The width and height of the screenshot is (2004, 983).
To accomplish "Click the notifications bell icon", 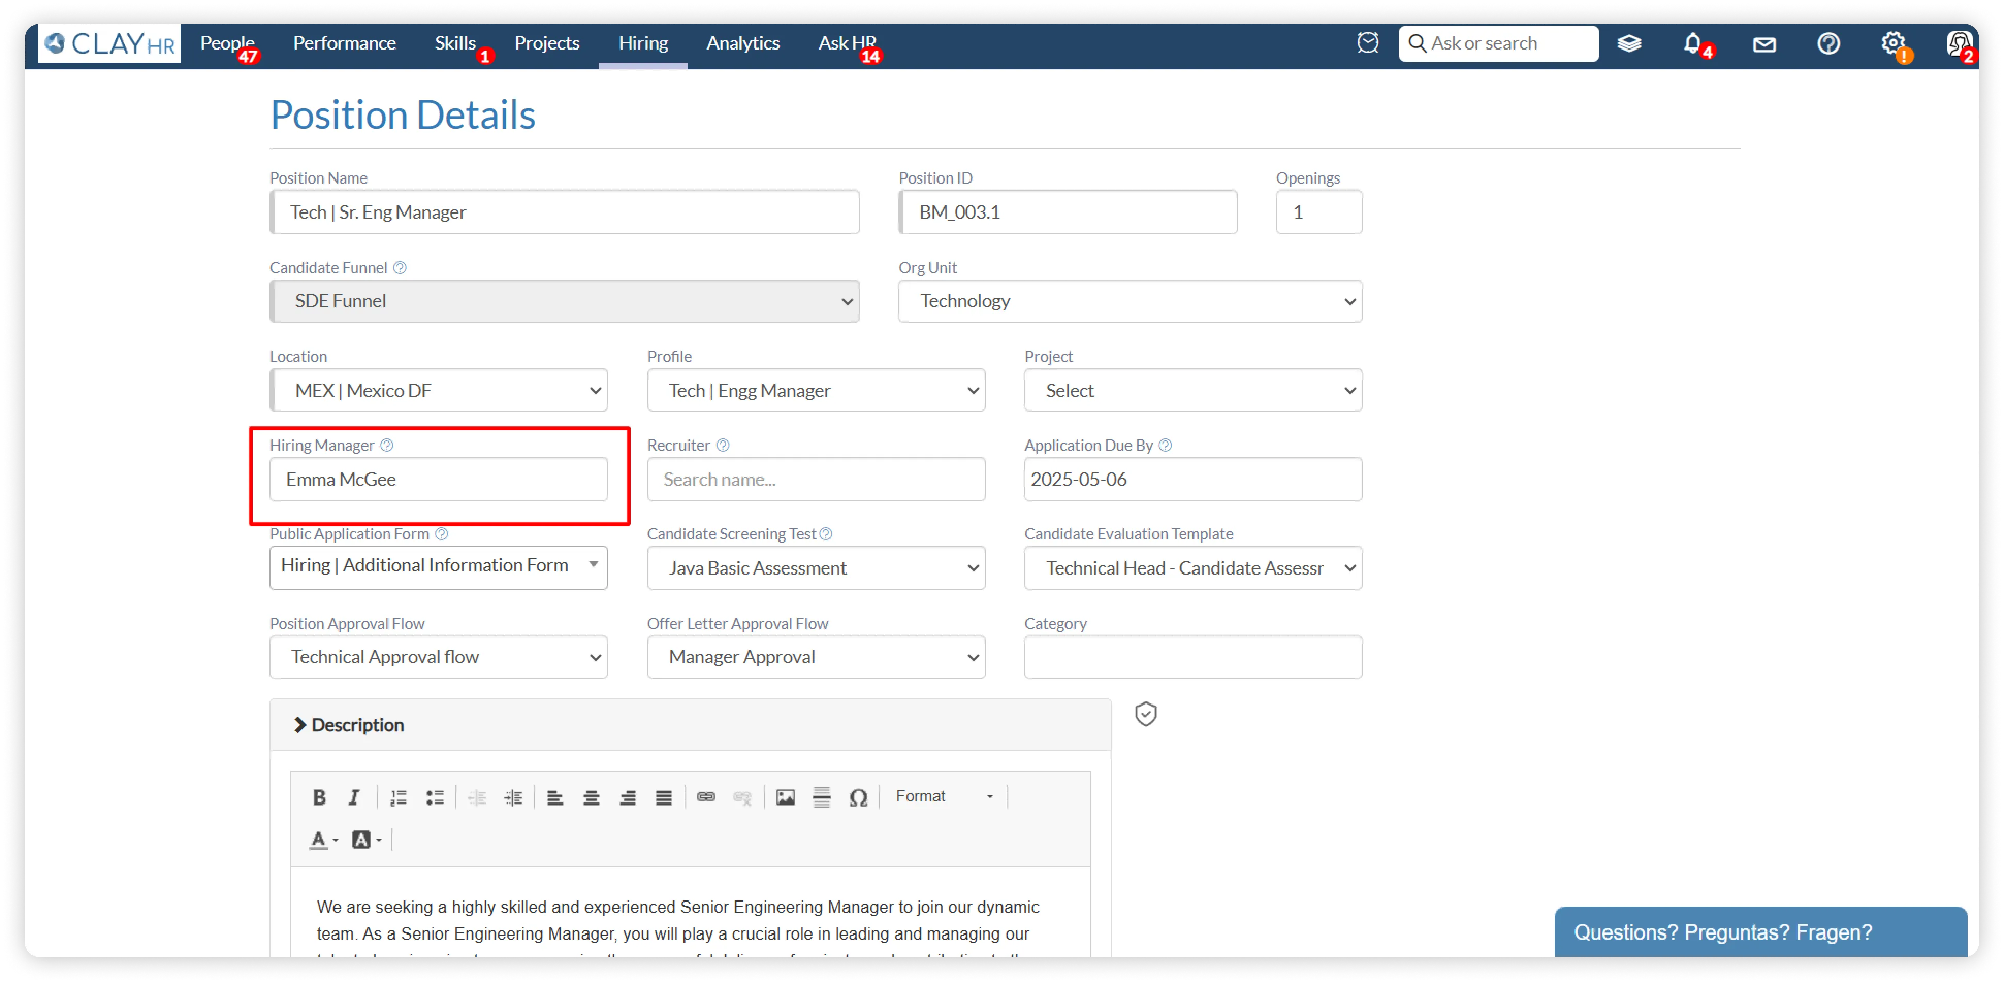I will (1691, 43).
